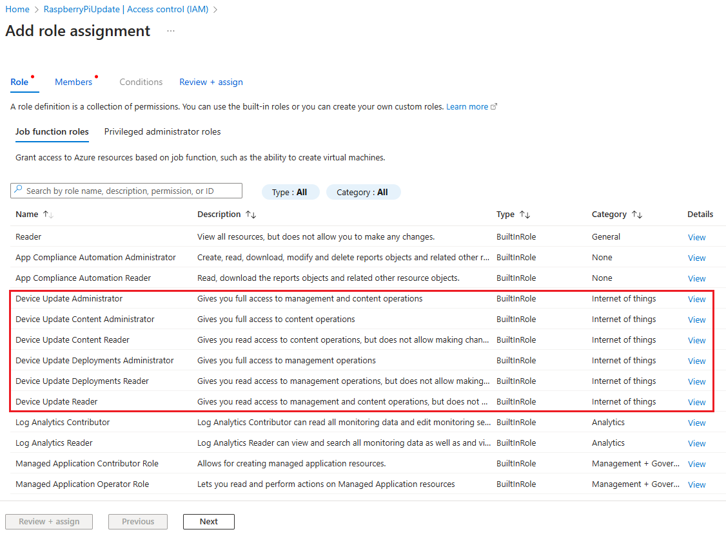Image resolution: width=726 pixels, height=534 pixels.
Task: Select Managed Application Contributor Role name
Action: click(x=87, y=463)
